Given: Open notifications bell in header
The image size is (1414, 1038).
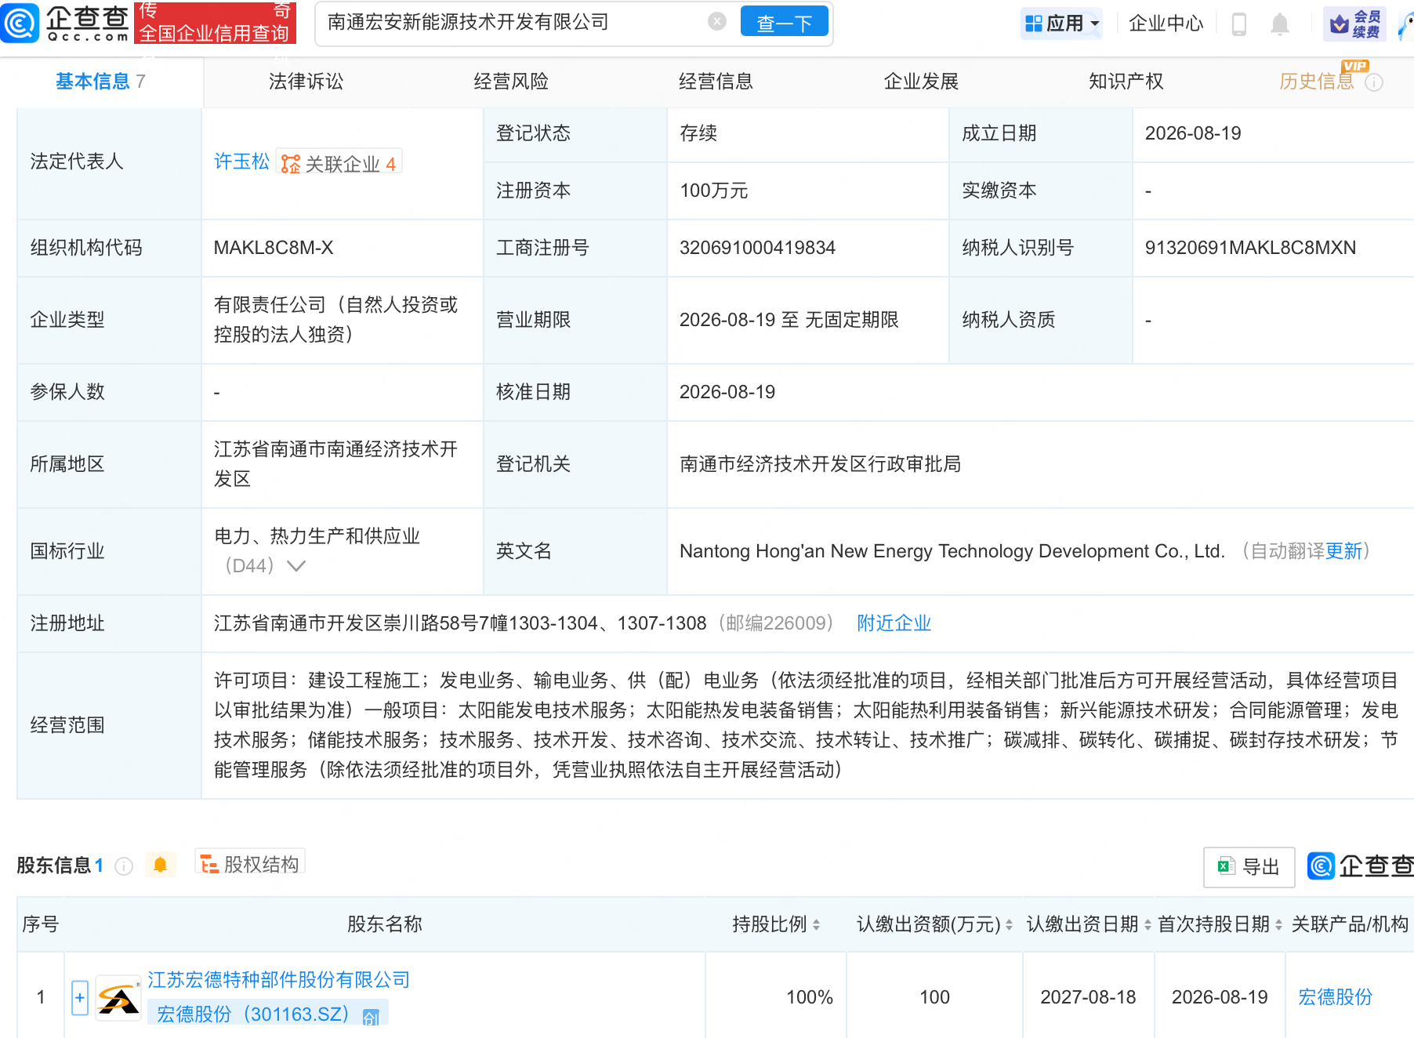Looking at the screenshot, I should coord(1280,24).
